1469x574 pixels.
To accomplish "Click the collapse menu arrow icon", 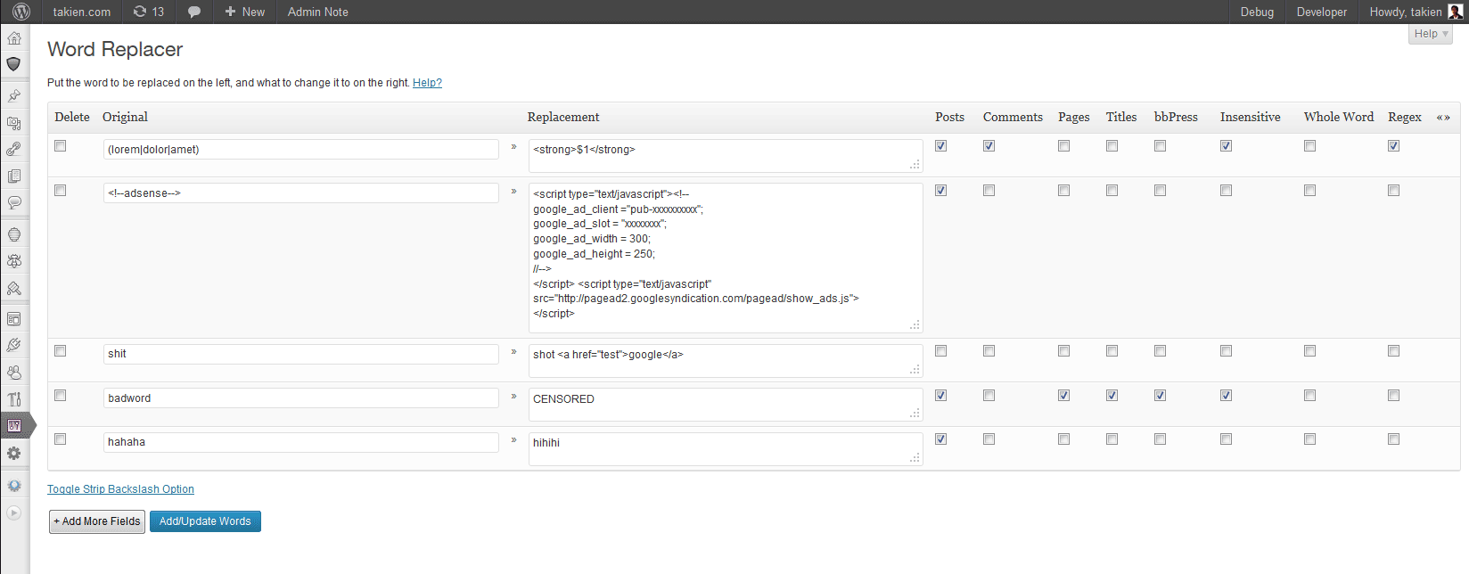I will click(14, 512).
